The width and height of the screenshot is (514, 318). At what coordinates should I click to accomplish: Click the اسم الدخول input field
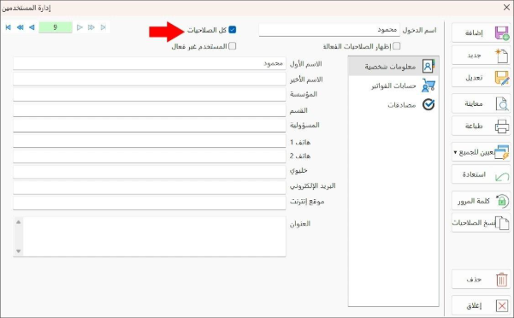(x=329, y=30)
